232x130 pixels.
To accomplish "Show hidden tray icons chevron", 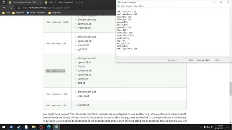I will click(x=201, y=127).
